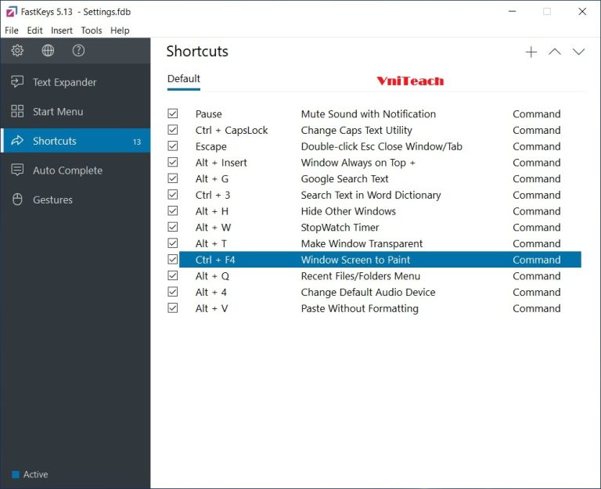601x489 pixels.
Task: Open the Auto Complete section
Action: coord(67,171)
